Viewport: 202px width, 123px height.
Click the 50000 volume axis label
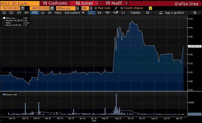(192, 102)
